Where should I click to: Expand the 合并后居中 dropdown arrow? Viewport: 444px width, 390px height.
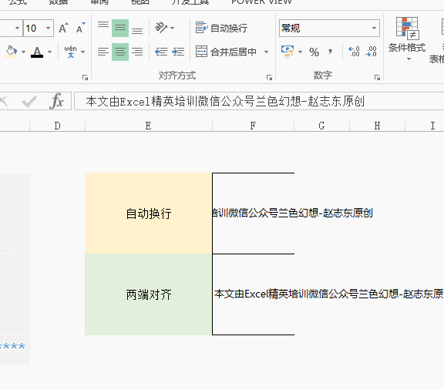[x=266, y=52]
